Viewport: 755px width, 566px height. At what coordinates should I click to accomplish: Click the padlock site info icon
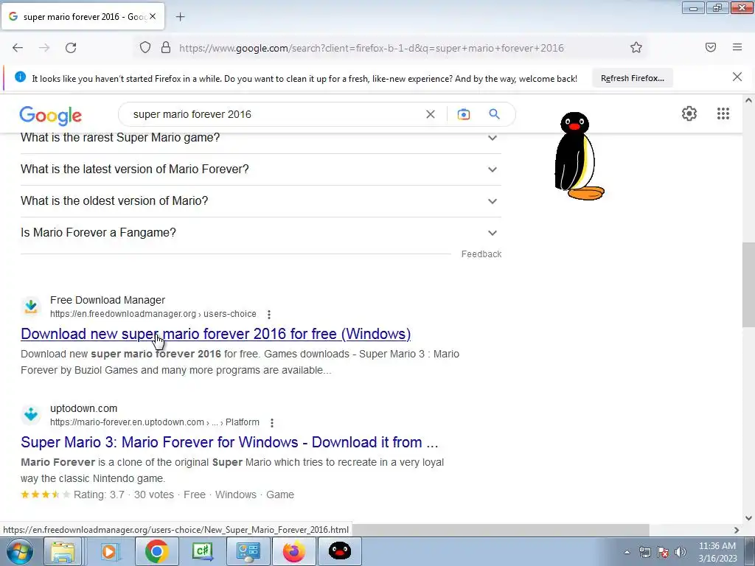click(166, 47)
